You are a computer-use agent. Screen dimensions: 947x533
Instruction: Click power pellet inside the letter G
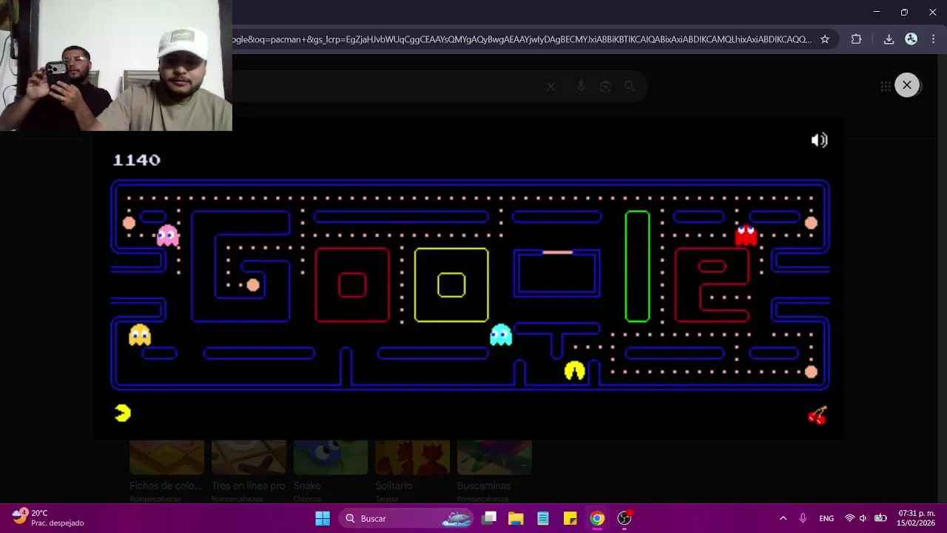click(x=253, y=285)
